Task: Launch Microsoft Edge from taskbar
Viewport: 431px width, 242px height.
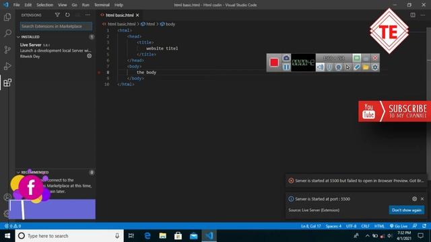Action: pyautogui.click(x=147, y=236)
